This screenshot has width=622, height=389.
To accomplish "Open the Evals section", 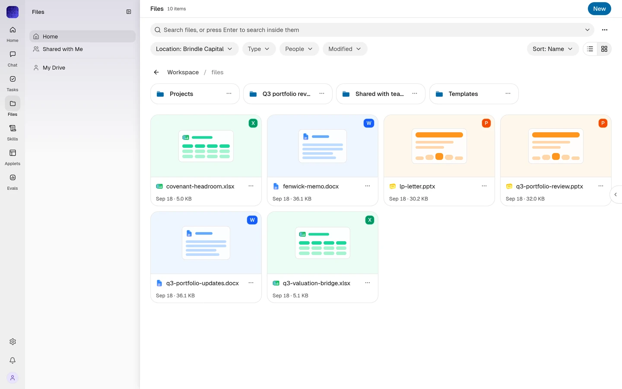I will (x=13, y=182).
